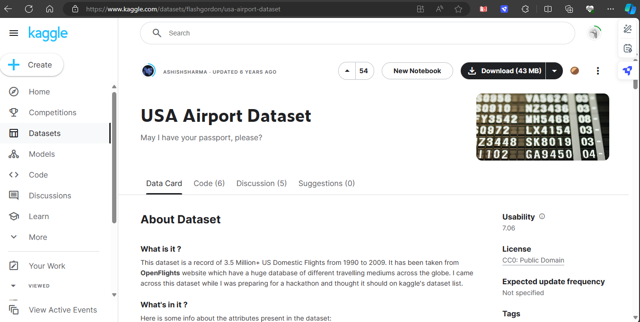Select the "USA Airport Dataset" title text

(x=226, y=116)
